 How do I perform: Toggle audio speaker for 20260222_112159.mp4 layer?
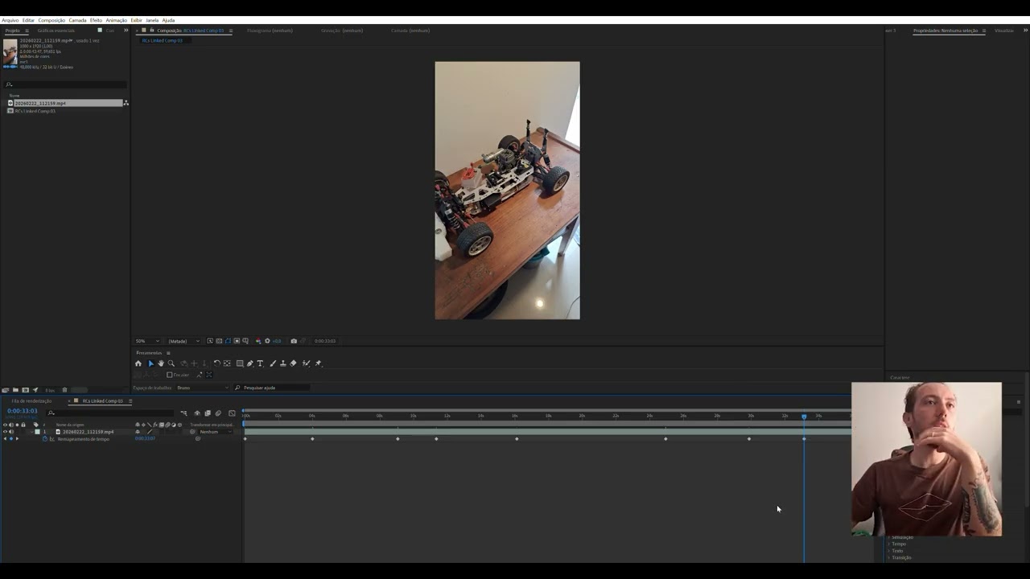tap(11, 432)
